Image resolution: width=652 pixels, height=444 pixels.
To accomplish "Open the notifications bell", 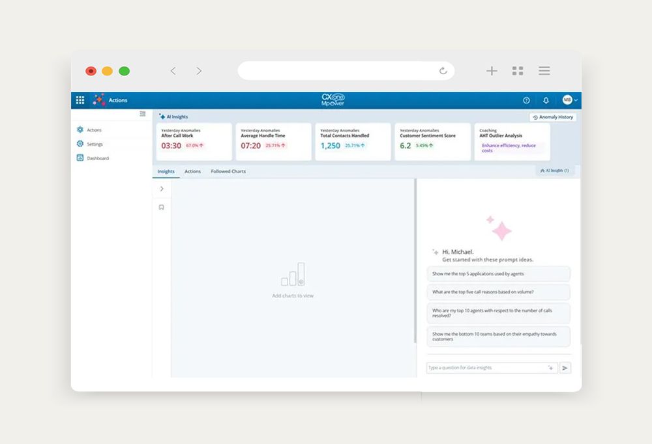I will (x=546, y=100).
